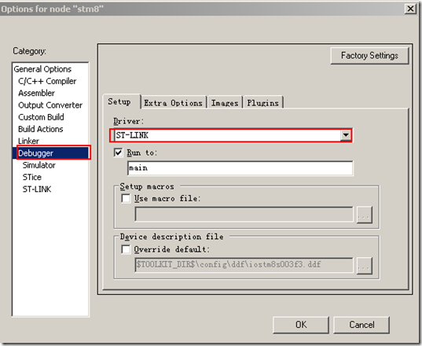Open the Plugins tab
The height and width of the screenshot is (346, 422).
[263, 103]
